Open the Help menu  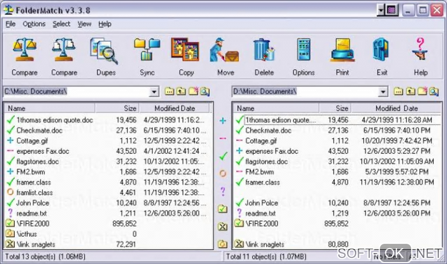[105, 24]
